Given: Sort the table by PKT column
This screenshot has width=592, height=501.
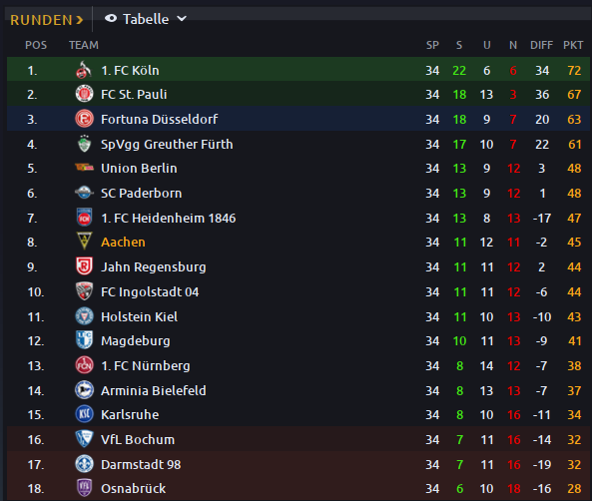Looking at the screenshot, I should 573,45.
